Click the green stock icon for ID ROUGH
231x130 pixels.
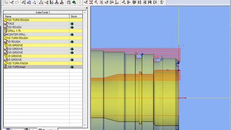72,42
